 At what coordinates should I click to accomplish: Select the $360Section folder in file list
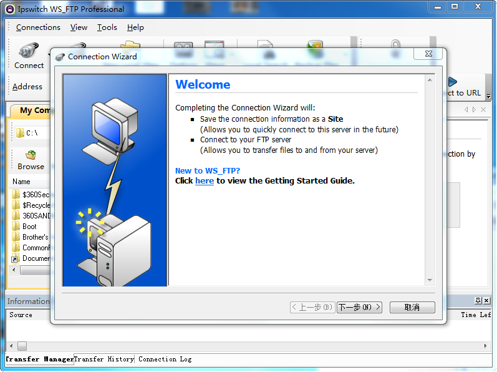click(x=31, y=195)
